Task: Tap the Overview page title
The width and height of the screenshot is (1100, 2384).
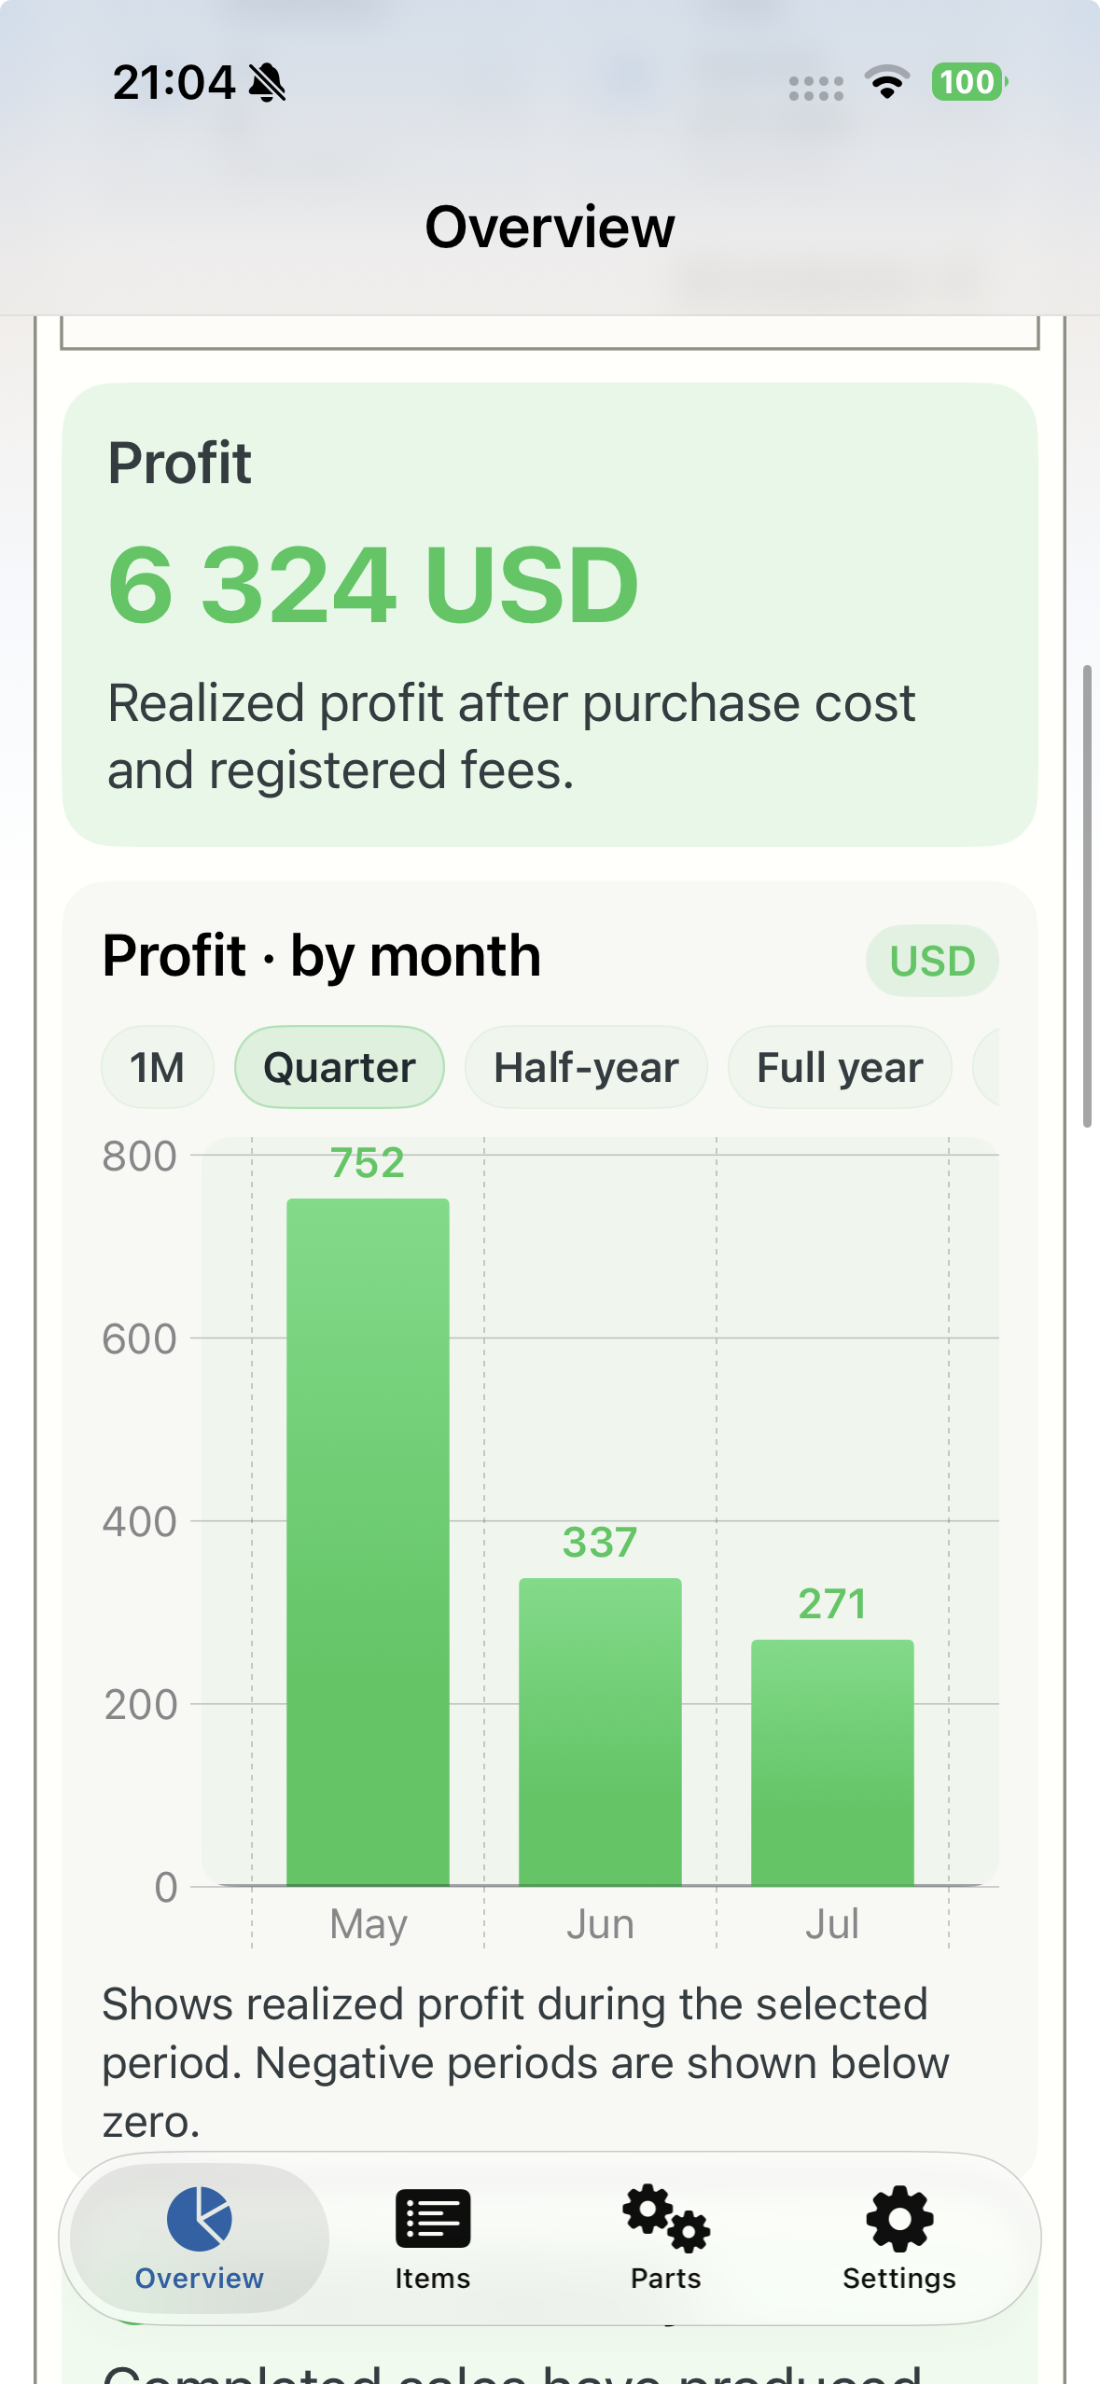Action: pyautogui.click(x=550, y=227)
